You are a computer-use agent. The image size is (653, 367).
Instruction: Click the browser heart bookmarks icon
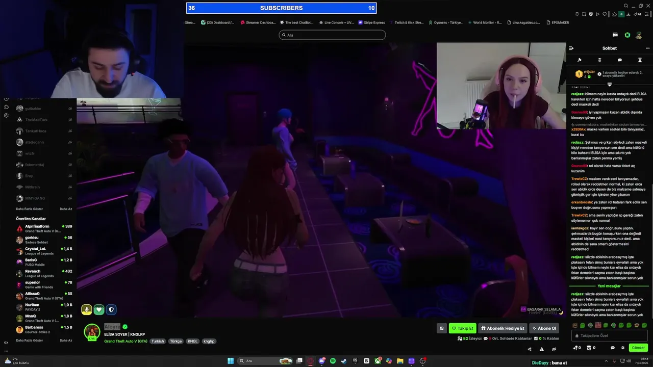605,14
